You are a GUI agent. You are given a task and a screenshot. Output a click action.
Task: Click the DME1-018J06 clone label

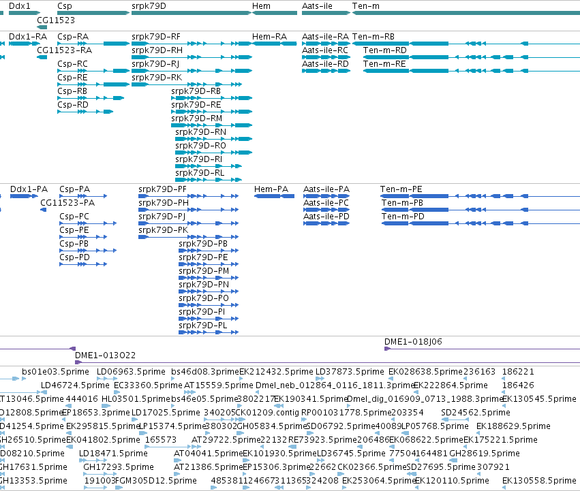(x=413, y=342)
